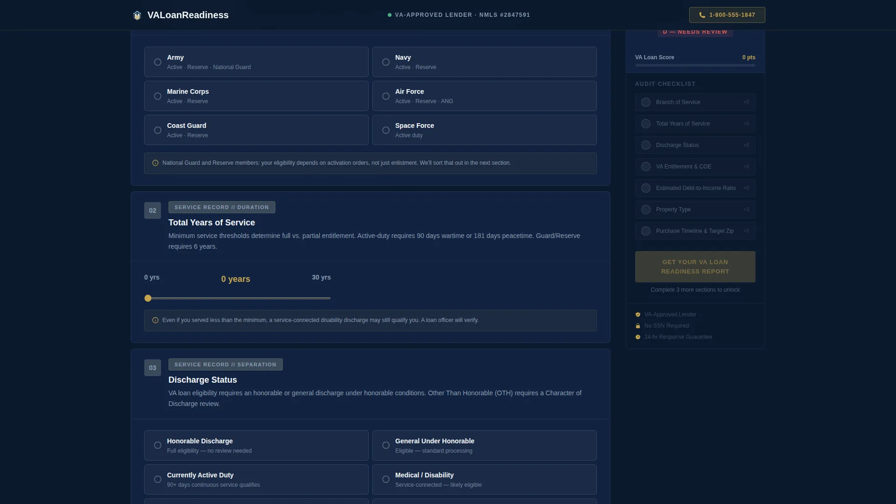Click VA Entitlement & COE checklist item

[x=695, y=167]
